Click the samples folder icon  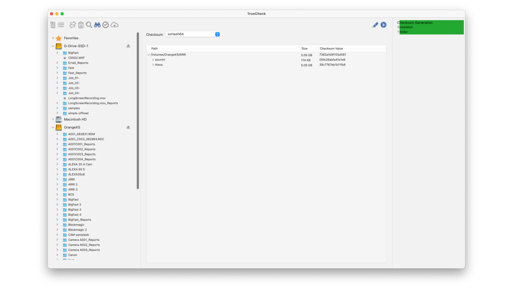pyautogui.click(x=65, y=108)
